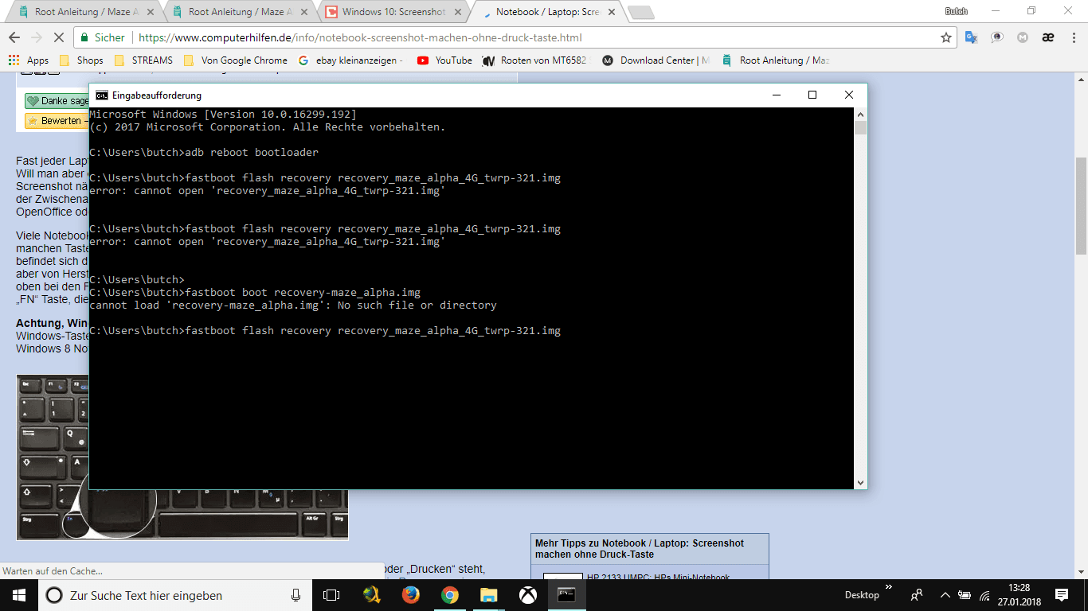Screen dimensions: 1088x611
Task: Click the æ extension icon
Action: pyautogui.click(x=1048, y=37)
